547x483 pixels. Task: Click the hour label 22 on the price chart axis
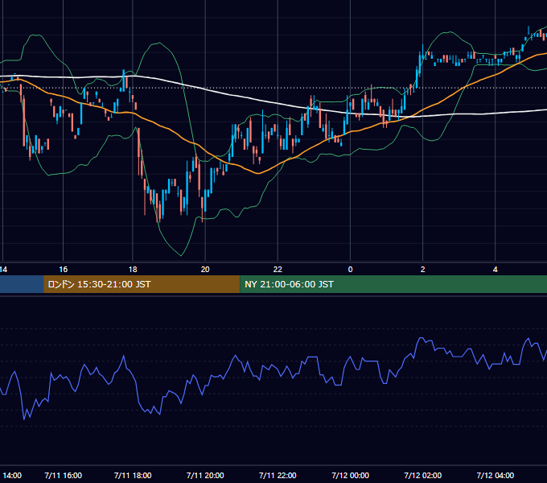tap(278, 270)
